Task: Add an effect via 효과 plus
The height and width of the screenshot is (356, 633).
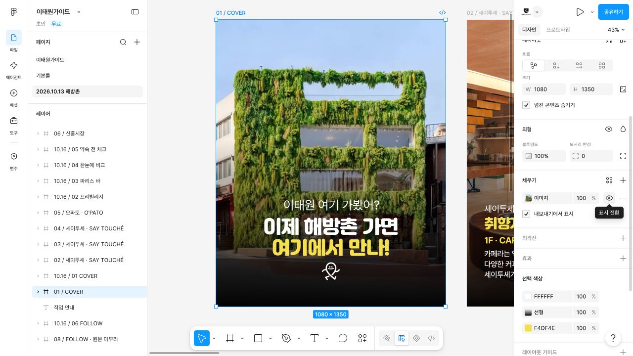Action: tap(623, 258)
